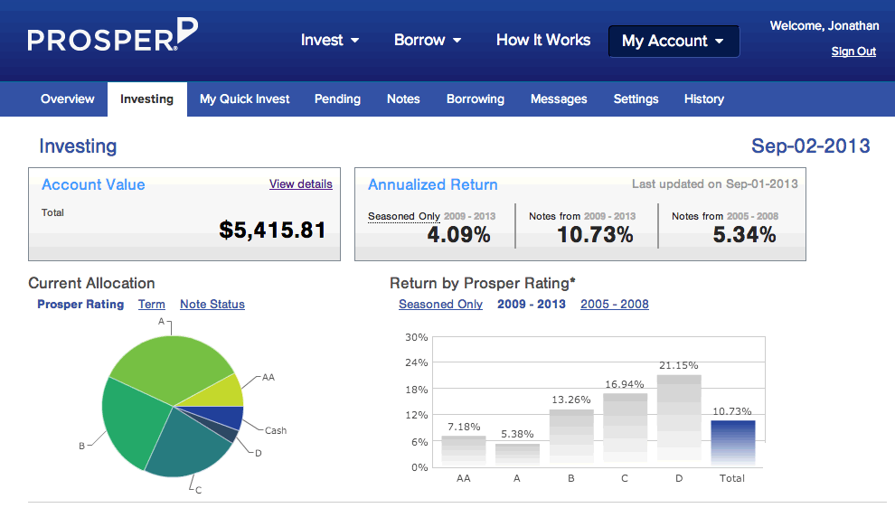This screenshot has height=508, width=895.
Task: Open the Borrow dropdown menu
Action: point(428,40)
